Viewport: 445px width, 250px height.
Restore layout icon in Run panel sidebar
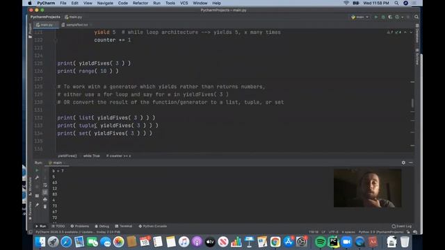pyautogui.click(x=37, y=196)
